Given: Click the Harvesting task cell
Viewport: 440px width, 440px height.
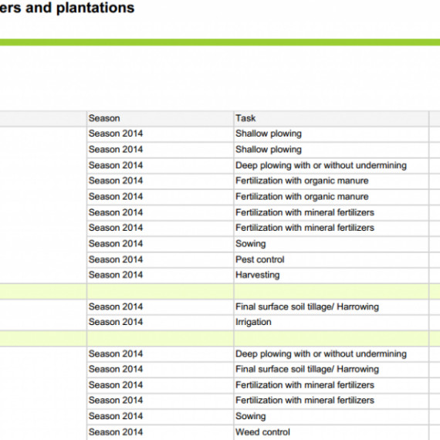Looking at the screenshot, I should (x=331, y=275).
